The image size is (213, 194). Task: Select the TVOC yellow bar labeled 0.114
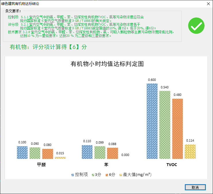point(190,151)
